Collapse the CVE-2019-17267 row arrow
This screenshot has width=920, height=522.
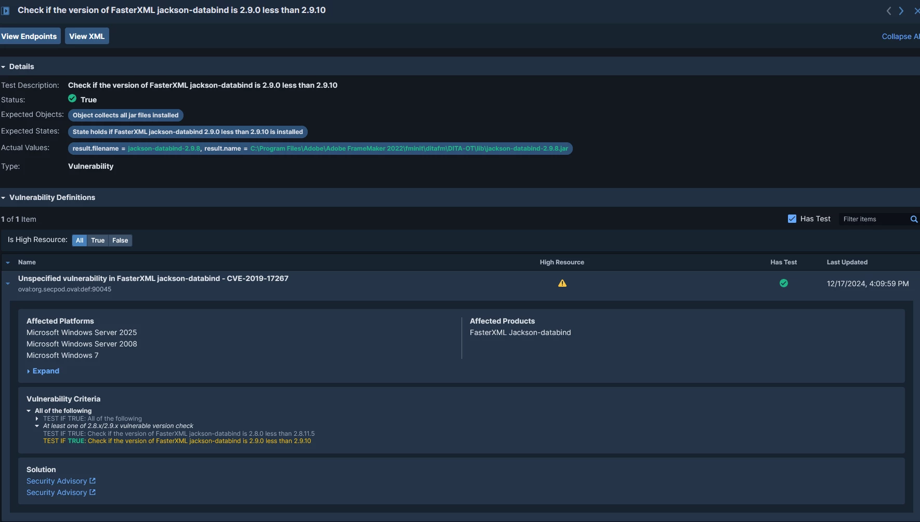coord(8,284)
